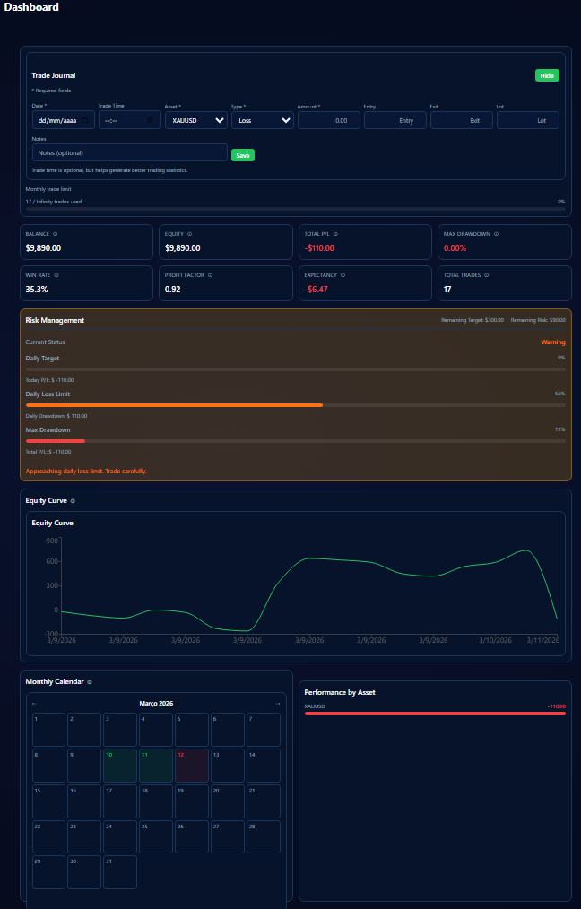Image resolution: width=581 pixels, height=909 pixels.
Task: Go to previous month in calendar
Action: [x=34, y=704]
